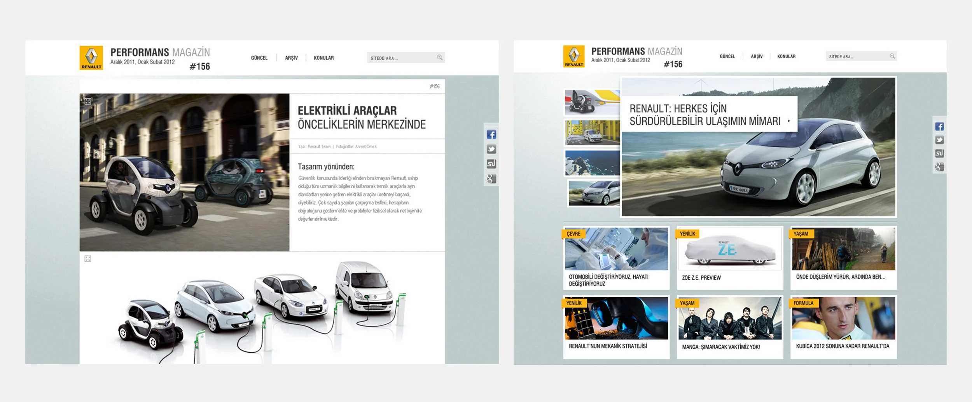The image size is (972, 402).
Task: Open Önde Düşlerim Yürür article
Action: click(x=841, y=277)
